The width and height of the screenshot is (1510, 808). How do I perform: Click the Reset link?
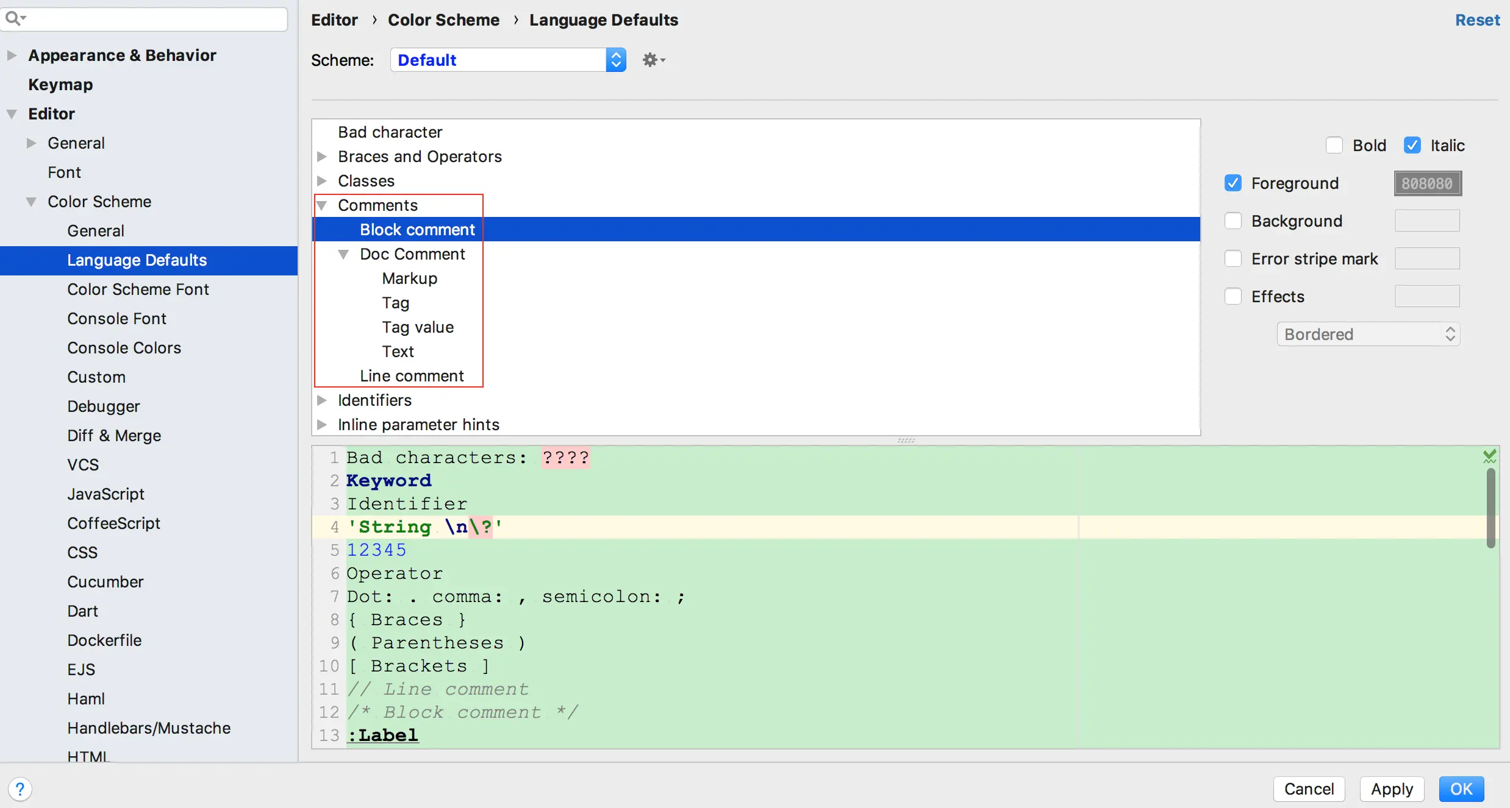click(x=1476, y=20)
